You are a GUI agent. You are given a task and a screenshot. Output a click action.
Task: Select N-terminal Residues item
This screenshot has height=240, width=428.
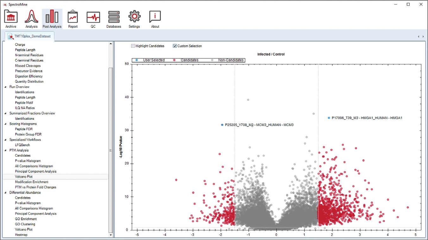pos(29,55)
